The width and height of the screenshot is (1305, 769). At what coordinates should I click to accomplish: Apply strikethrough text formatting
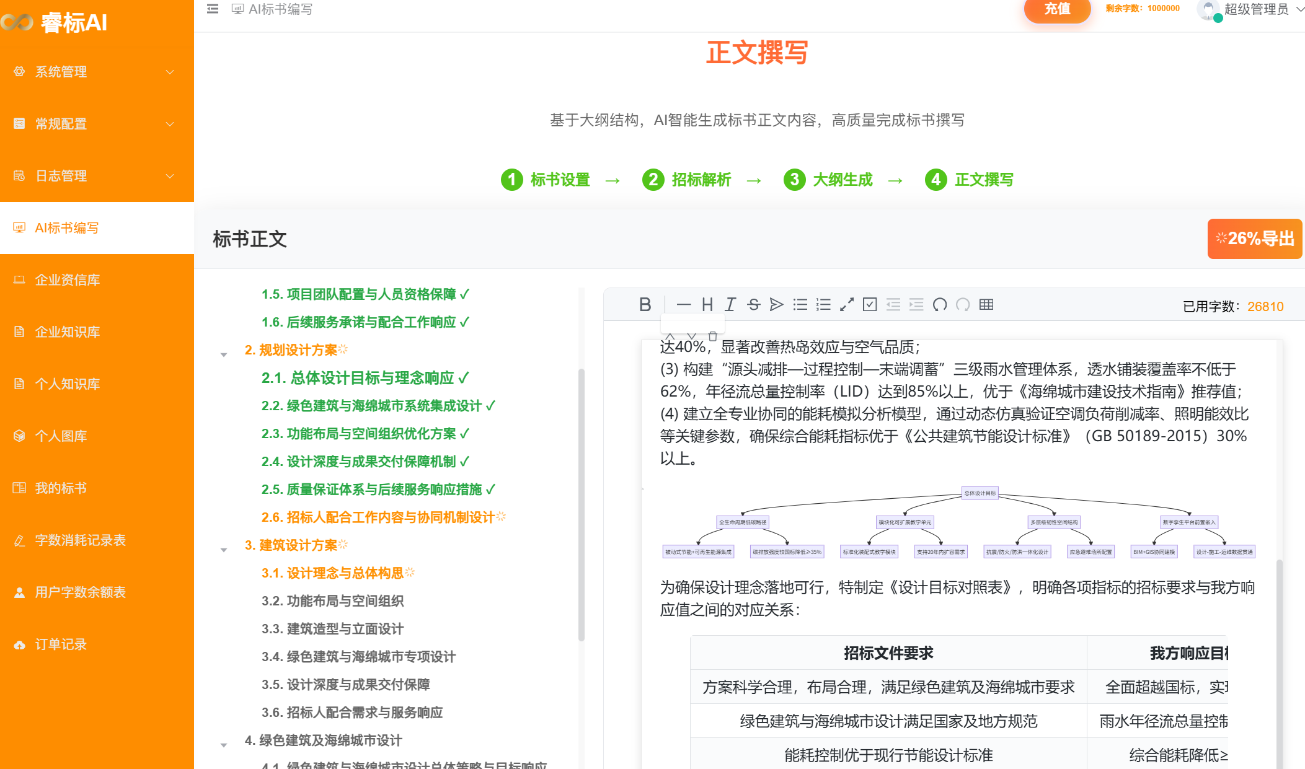[x=753, y=305]
